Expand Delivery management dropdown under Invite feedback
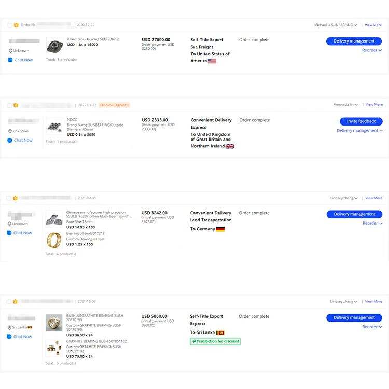The width and height of the screenshot is (389, 389). (359, 131)
